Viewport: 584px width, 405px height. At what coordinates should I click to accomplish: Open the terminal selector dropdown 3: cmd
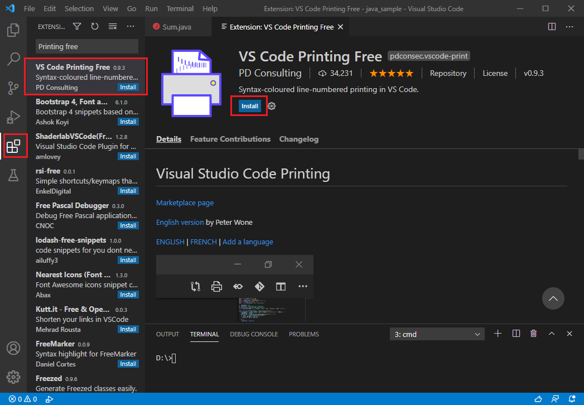437,334
